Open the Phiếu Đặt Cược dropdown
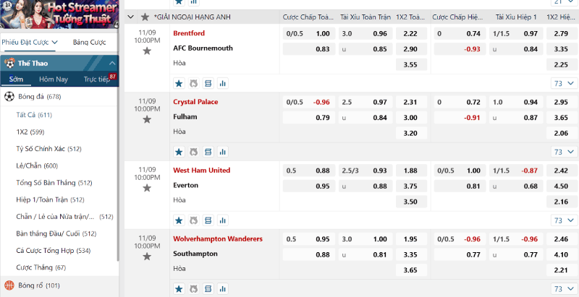Screen dimensions: 579x297 (30, 42)
